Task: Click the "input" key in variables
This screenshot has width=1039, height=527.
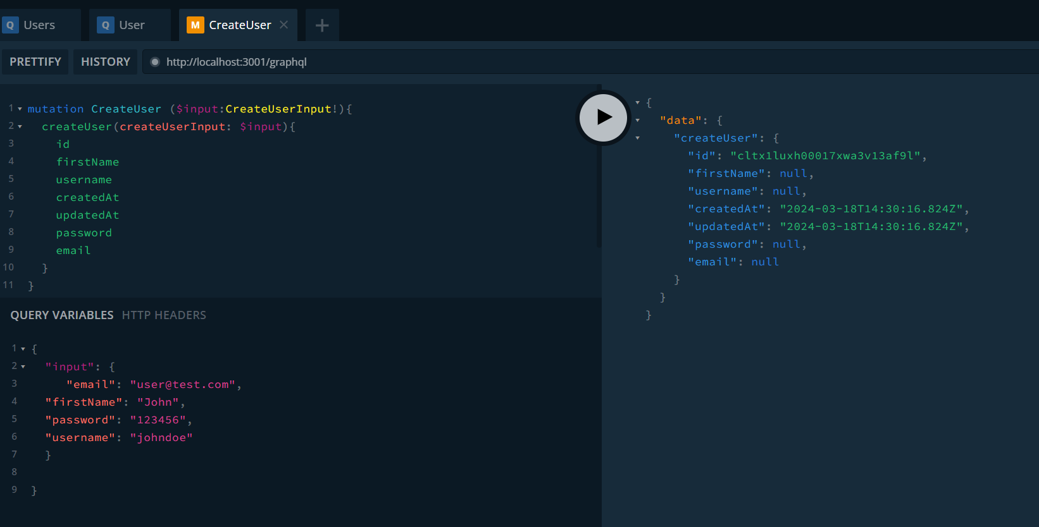Action: (x=70, y=367)
